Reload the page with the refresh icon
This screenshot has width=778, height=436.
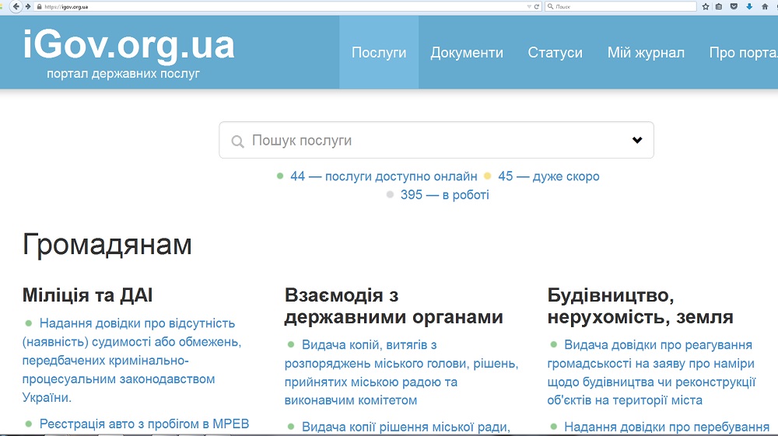(x=537, y=6)
